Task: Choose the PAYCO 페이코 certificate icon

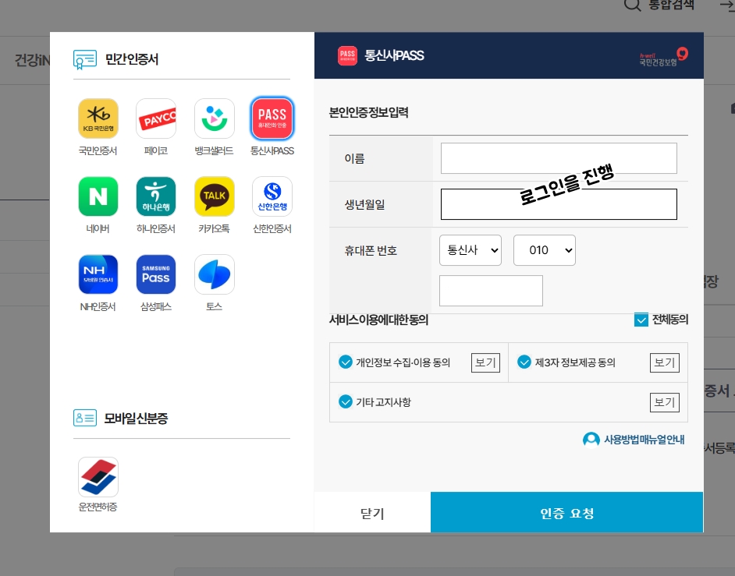Action: 156,118
